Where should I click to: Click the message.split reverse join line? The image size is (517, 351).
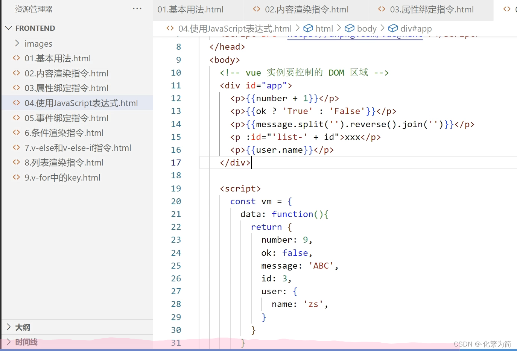pyautogui.click(x=352, y=124)
